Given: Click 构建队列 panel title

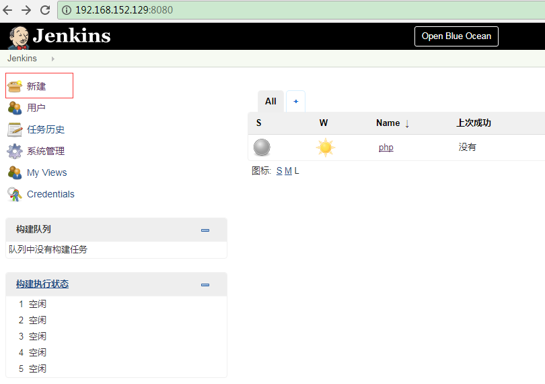Looking at the screenshot, I should pyautogui.click(x=34, y=230).
